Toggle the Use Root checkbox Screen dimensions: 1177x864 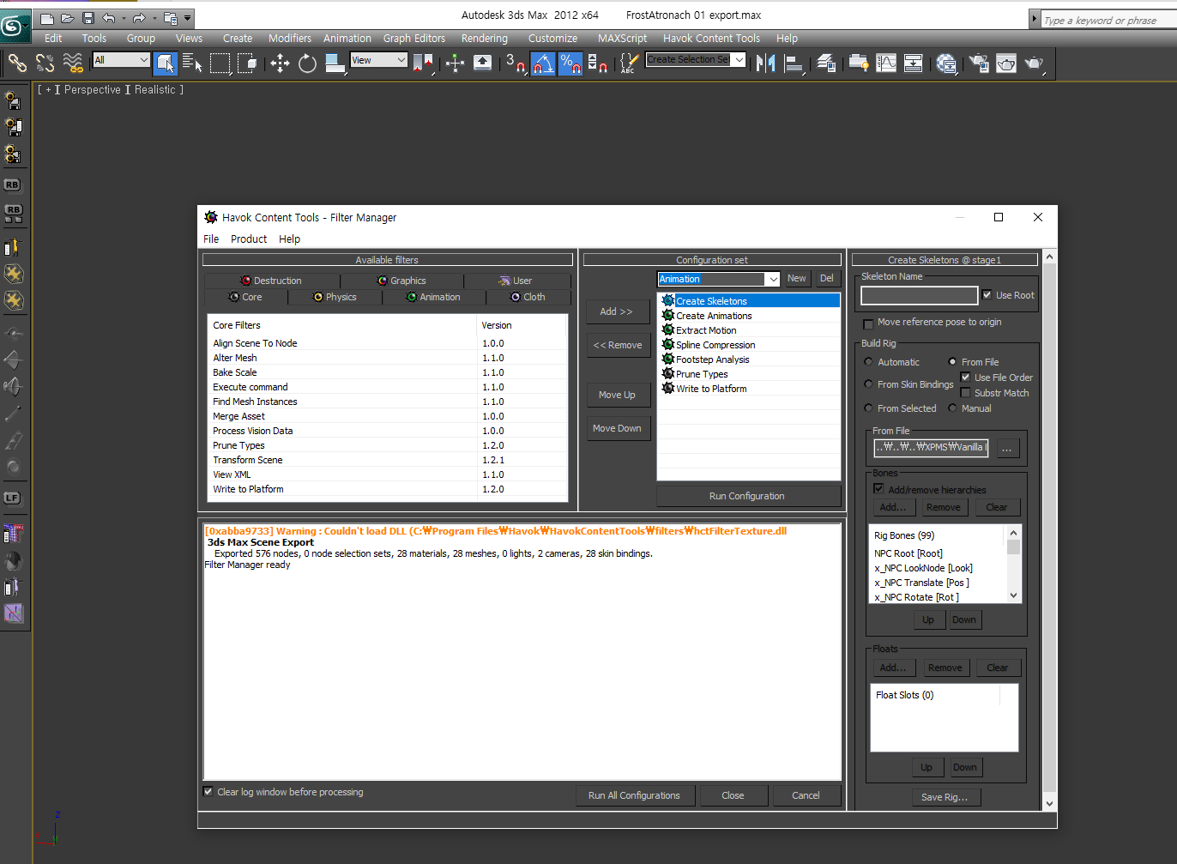pos(987,294)
